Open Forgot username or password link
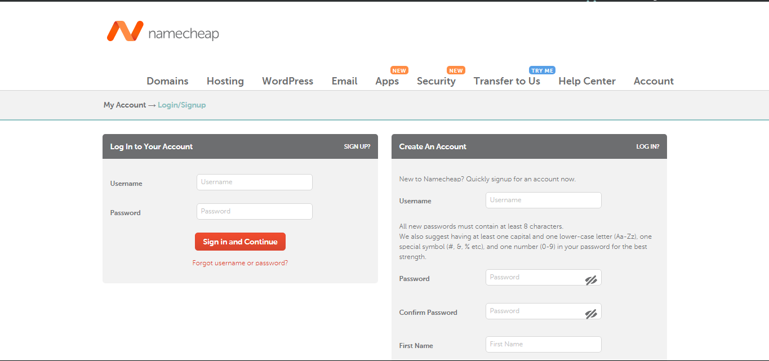This screenshot has width=769, height=361. (240, 263)
